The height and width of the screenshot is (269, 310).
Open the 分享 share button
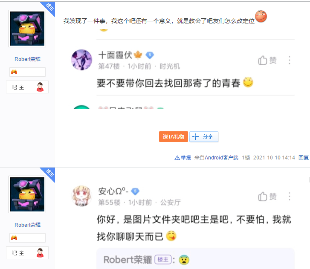pos(204,136)
